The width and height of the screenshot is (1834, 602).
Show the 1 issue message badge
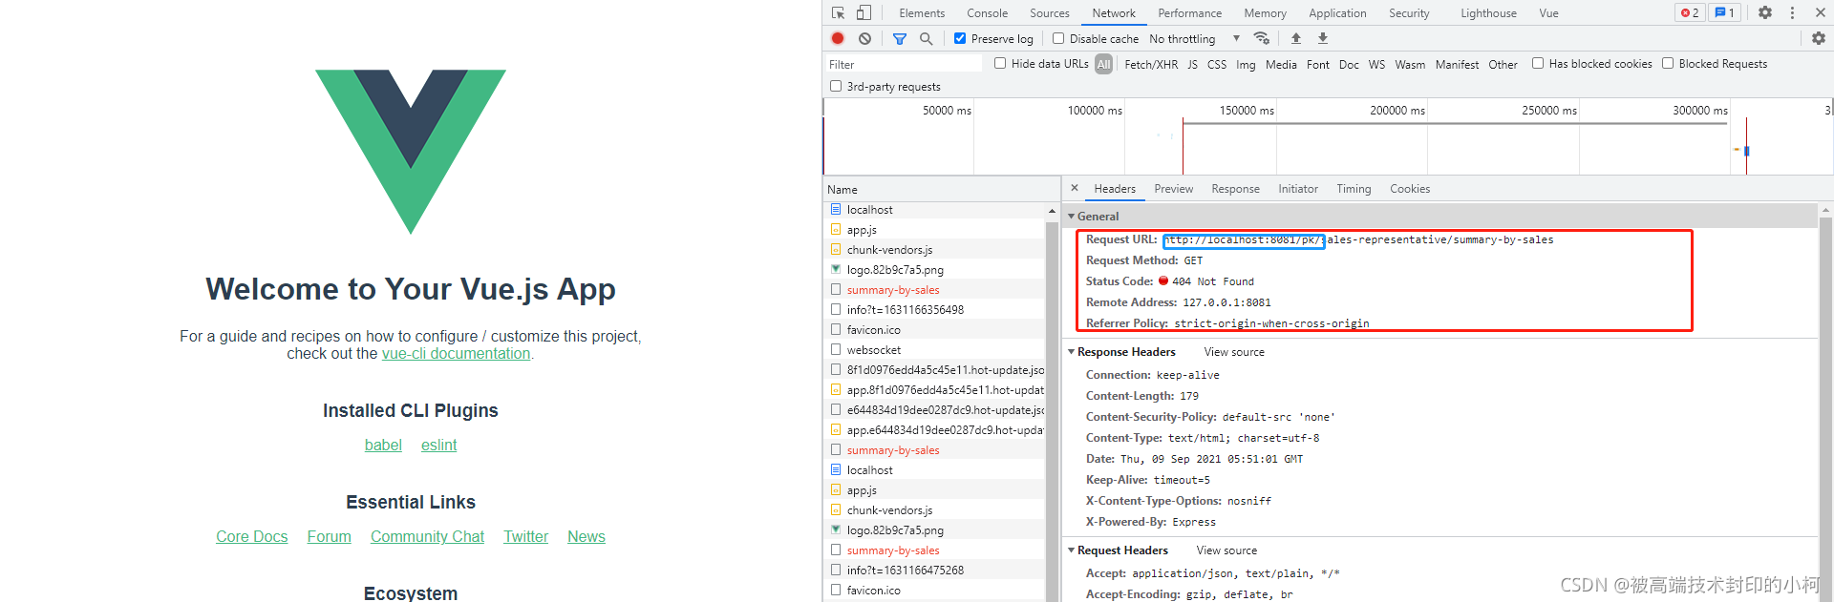click(x=1724, y=12)
